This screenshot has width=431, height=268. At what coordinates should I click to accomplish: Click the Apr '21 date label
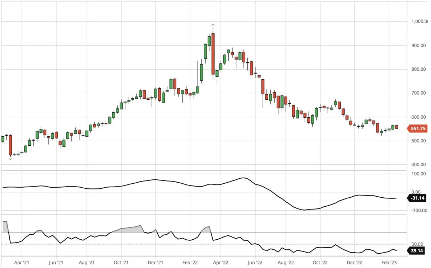21,263
